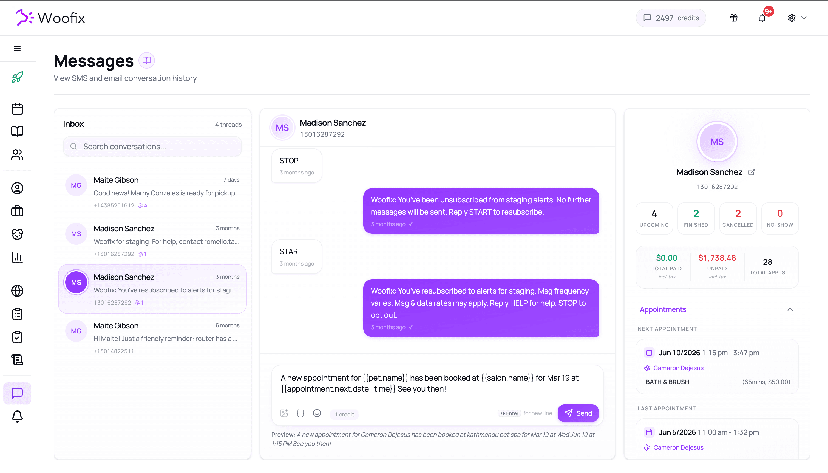Open the bar chart reports icon in sidebar
The height and width of the screenshot is (473, 828).
17,257
